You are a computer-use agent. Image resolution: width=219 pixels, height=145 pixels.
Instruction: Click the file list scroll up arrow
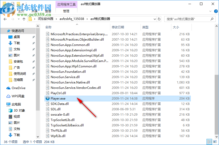coord(216,26)
